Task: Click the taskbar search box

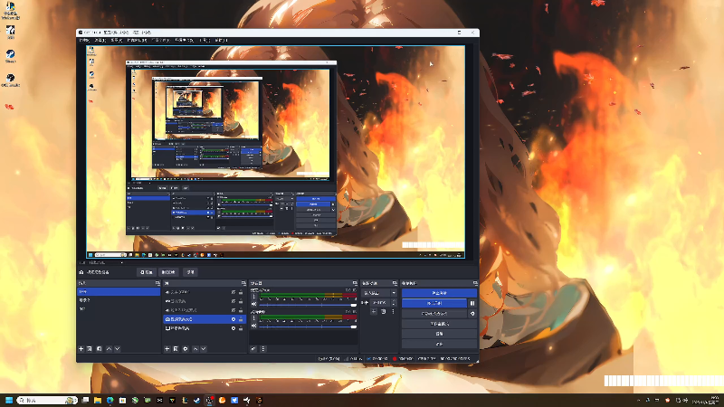Action: tap(47, 400)
